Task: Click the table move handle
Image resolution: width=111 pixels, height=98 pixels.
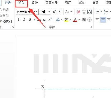Action: (x=43, y=87)
